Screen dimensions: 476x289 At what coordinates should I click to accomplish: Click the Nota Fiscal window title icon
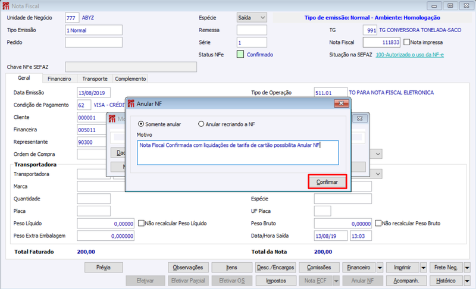[5, 6]
